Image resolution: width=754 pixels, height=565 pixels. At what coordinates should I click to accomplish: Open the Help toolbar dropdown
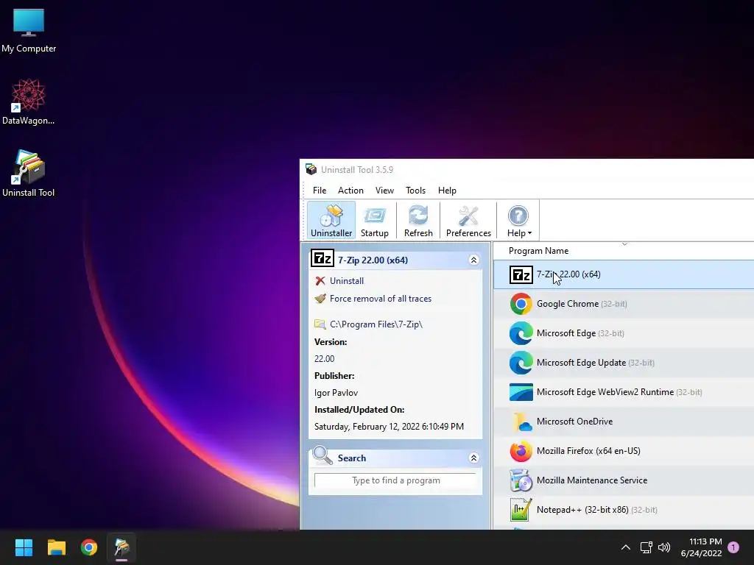point(519,221)
